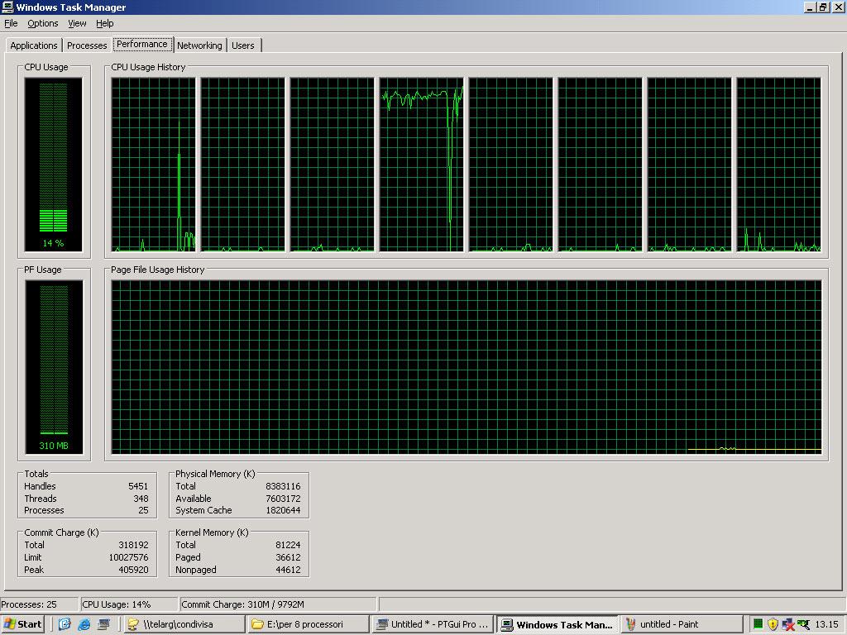This screenshot has height=635, width=847.
Task: Click status bar CPU Usage: 14%
Action: pyautogui.click(x=116, y=604)
